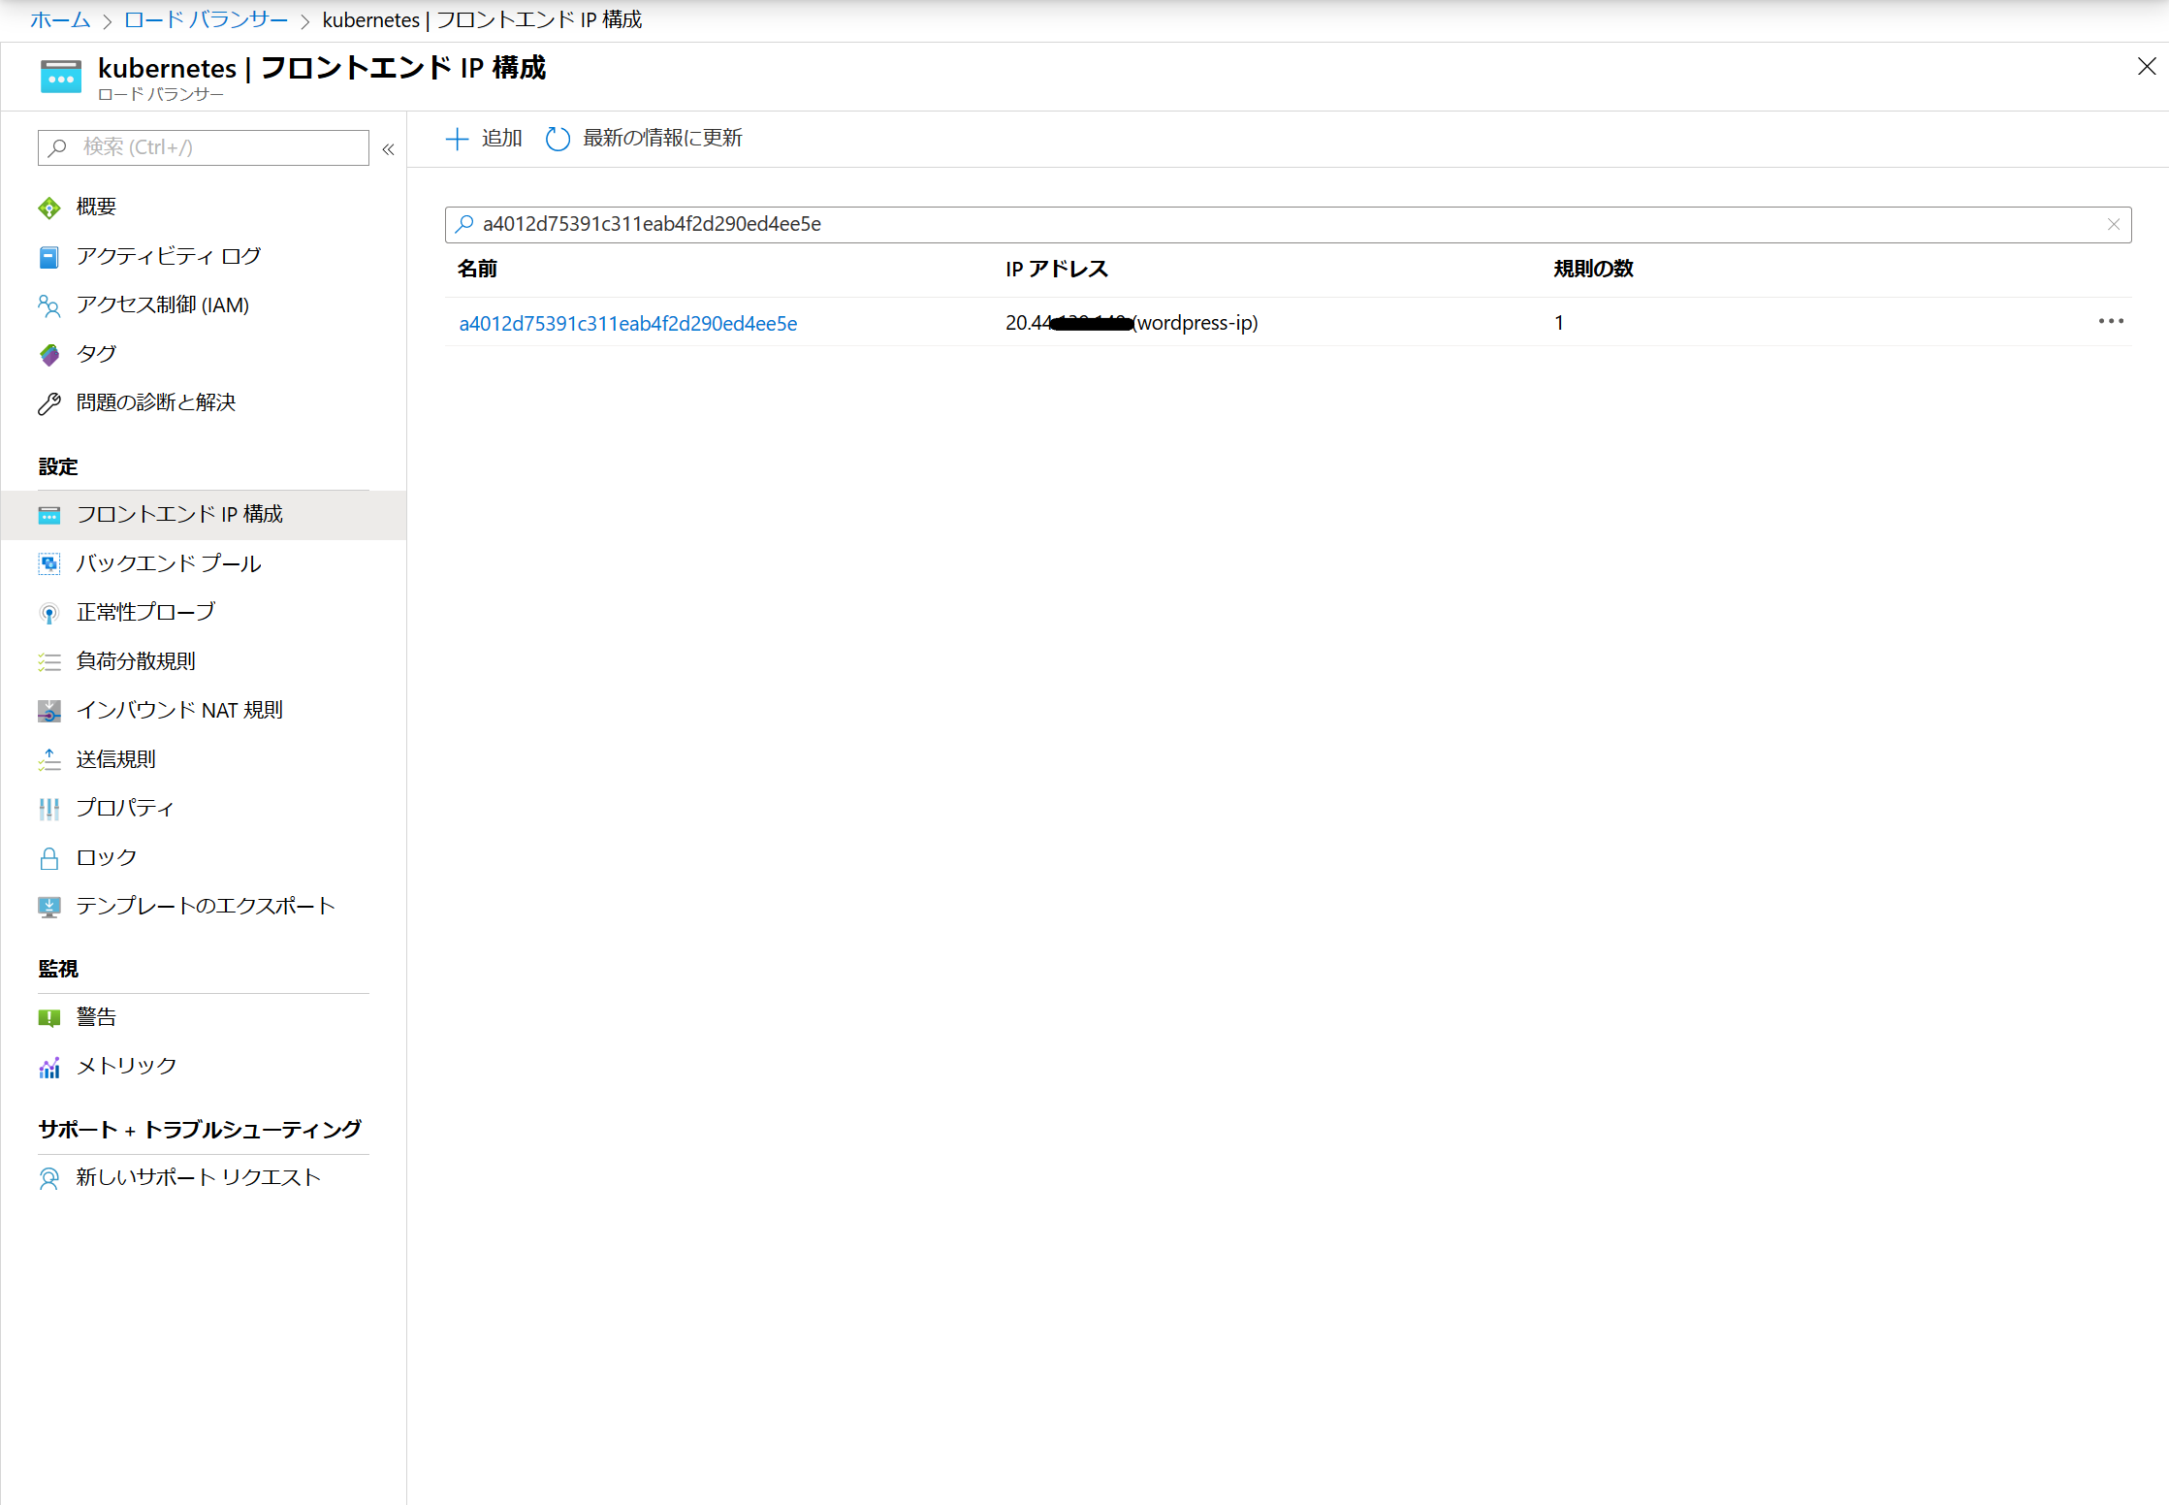2169x1505 pixels.
Task: Open 概要 menu item
Action: coord(204,208)
